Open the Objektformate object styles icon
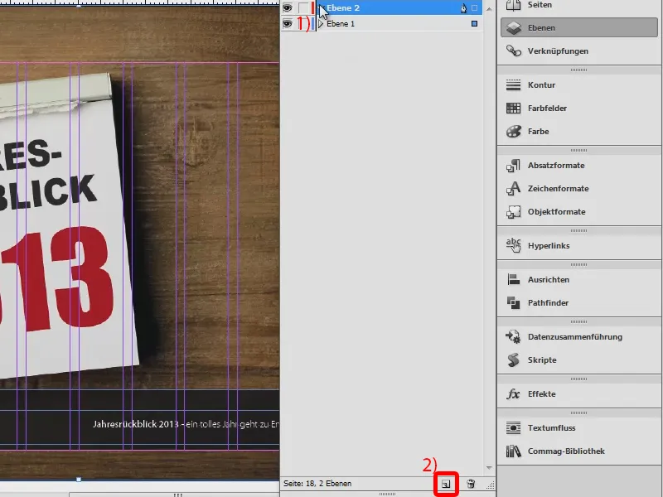The height and width of the screenshot is (497, 663). (x=513, y=212)
